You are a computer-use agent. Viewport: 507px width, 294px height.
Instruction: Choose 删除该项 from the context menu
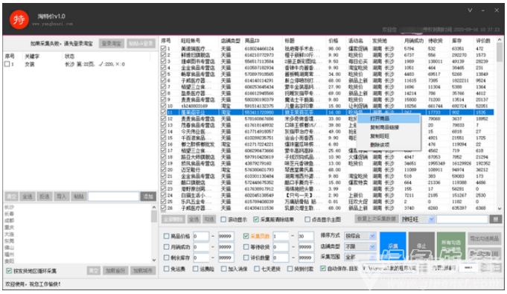tap(389, 145)
